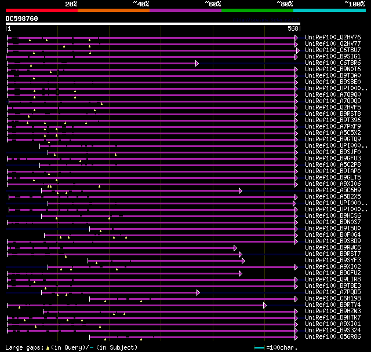Click the end arrowhead of the B9RTY4 alignment

265,306
